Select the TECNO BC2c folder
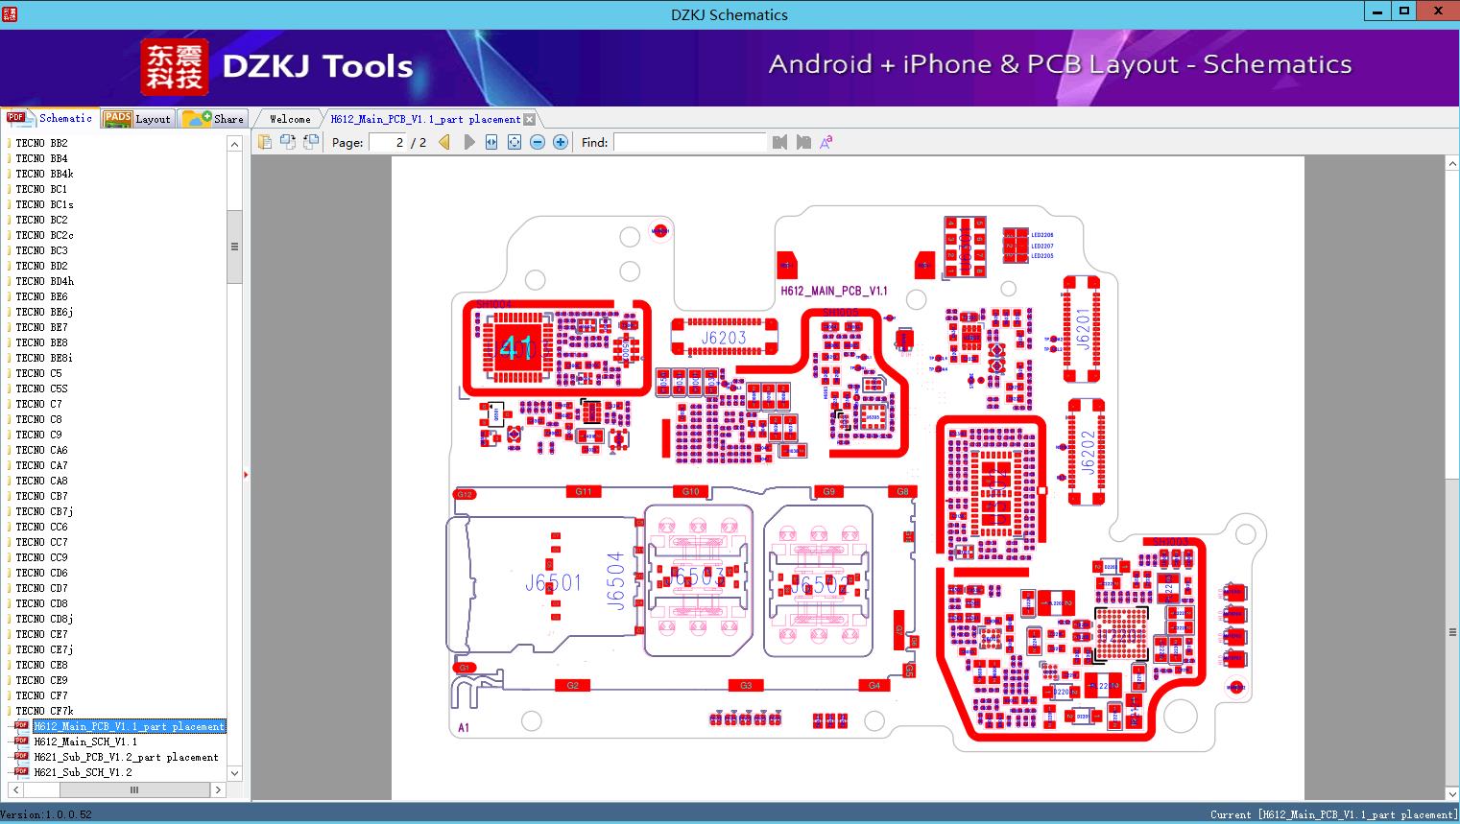The width and height of the screenshot is (1460, 824). click(44, 235)
